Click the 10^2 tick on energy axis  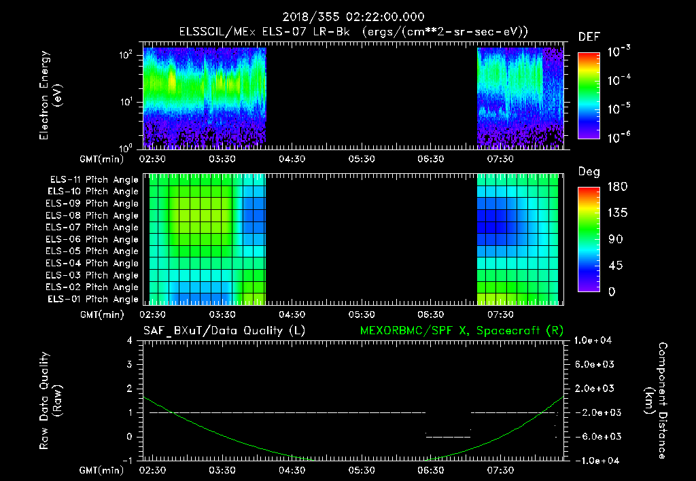click(x=126, y=56)
